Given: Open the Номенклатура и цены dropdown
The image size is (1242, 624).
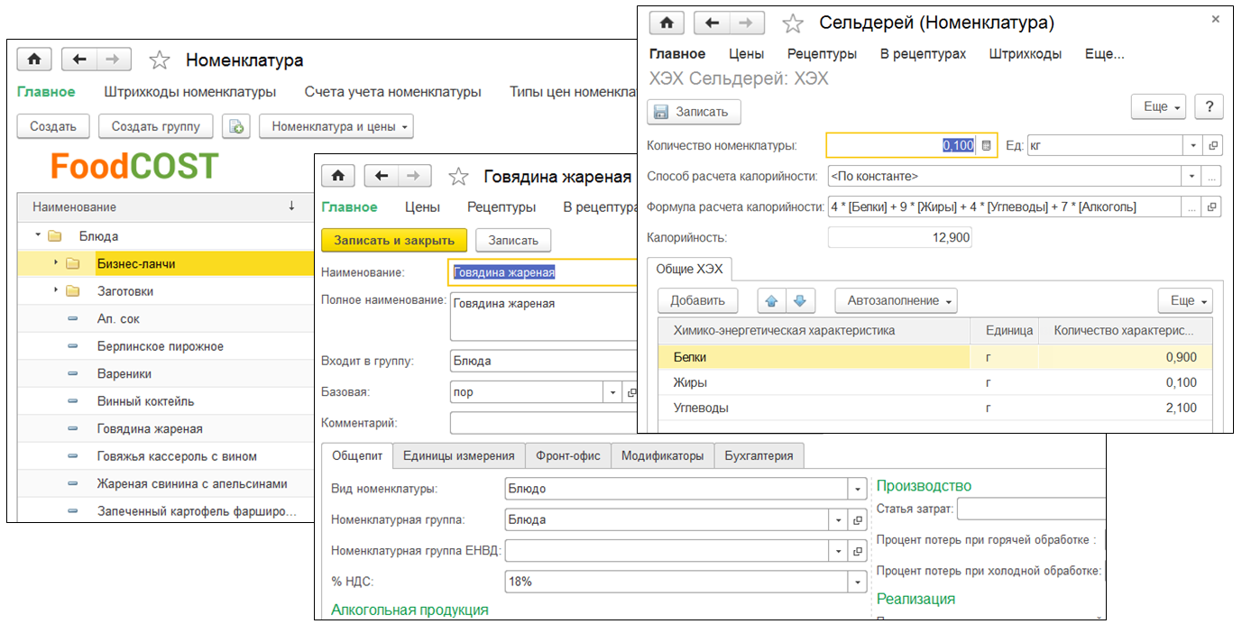Looking at the screenshot, I should pos(336,126).
